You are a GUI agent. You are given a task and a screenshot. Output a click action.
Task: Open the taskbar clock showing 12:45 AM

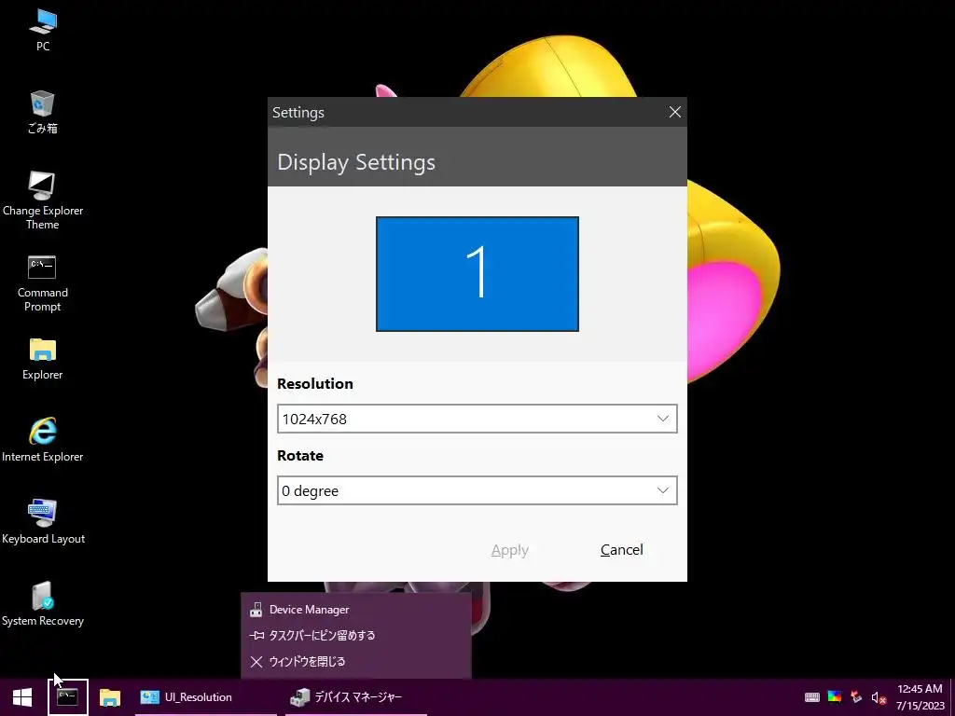920,697
